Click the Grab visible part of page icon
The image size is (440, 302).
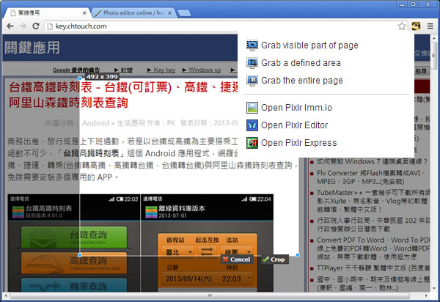tap(252, 45)
